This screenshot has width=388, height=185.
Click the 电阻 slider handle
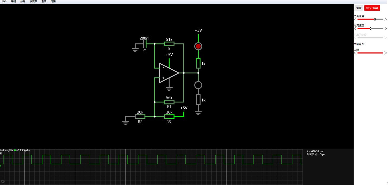pyautogui.click(x=383, y=53)
